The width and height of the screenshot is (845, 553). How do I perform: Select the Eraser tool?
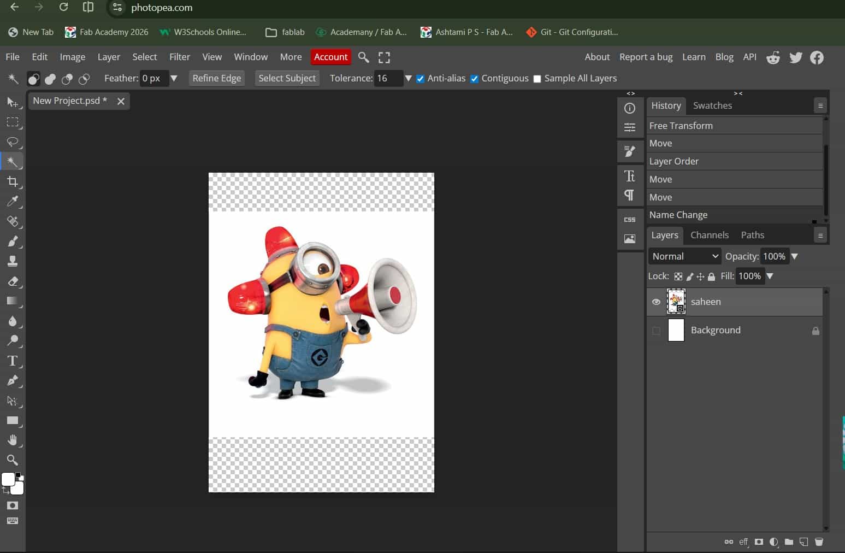click(x=12, y=281)
